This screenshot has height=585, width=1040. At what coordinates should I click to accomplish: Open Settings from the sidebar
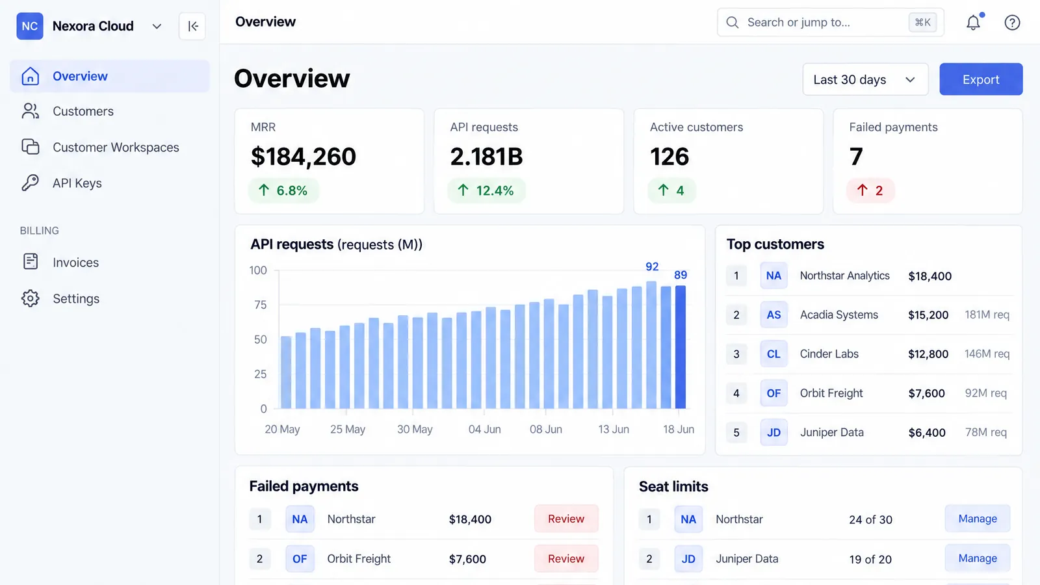110,298
